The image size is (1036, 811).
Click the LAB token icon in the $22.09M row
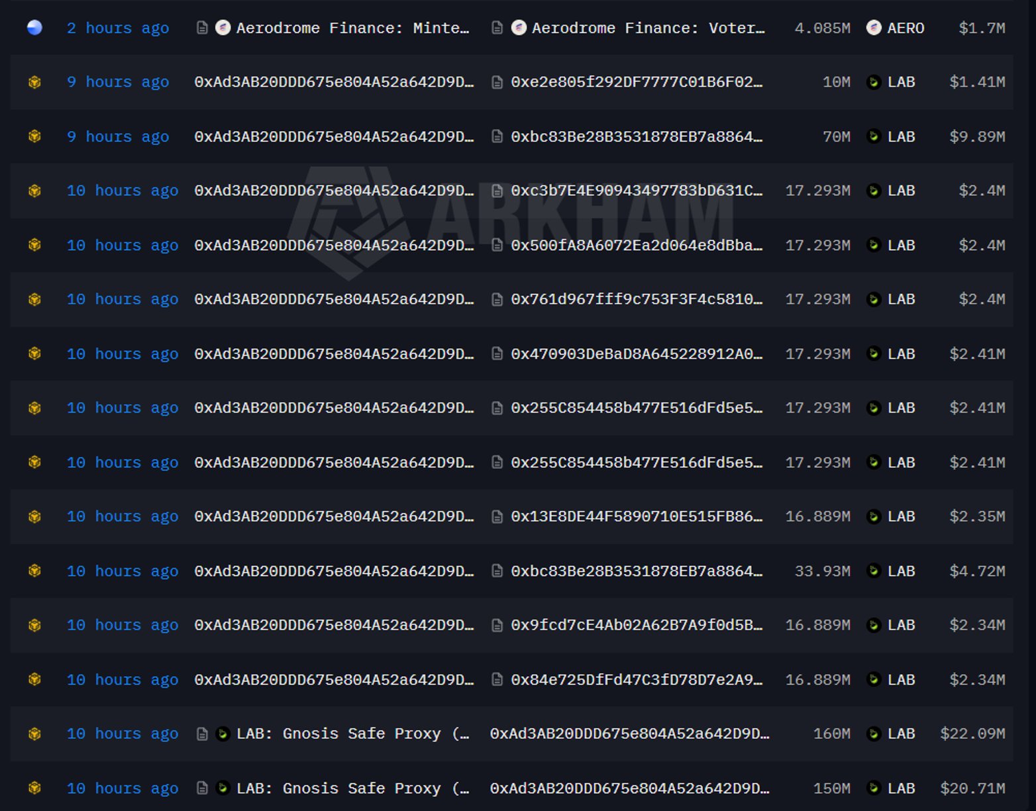pos(874,734)
